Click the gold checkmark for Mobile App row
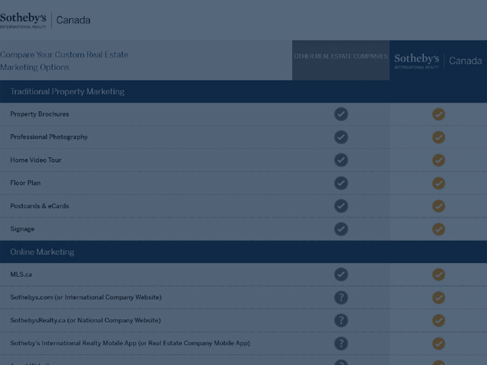Viewport: 487px width, 365px height. (438, 343)
